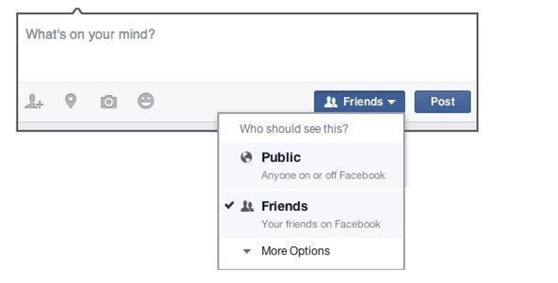
Task: Click the small triangle beside More Options
Action: [x=247, y=251]
